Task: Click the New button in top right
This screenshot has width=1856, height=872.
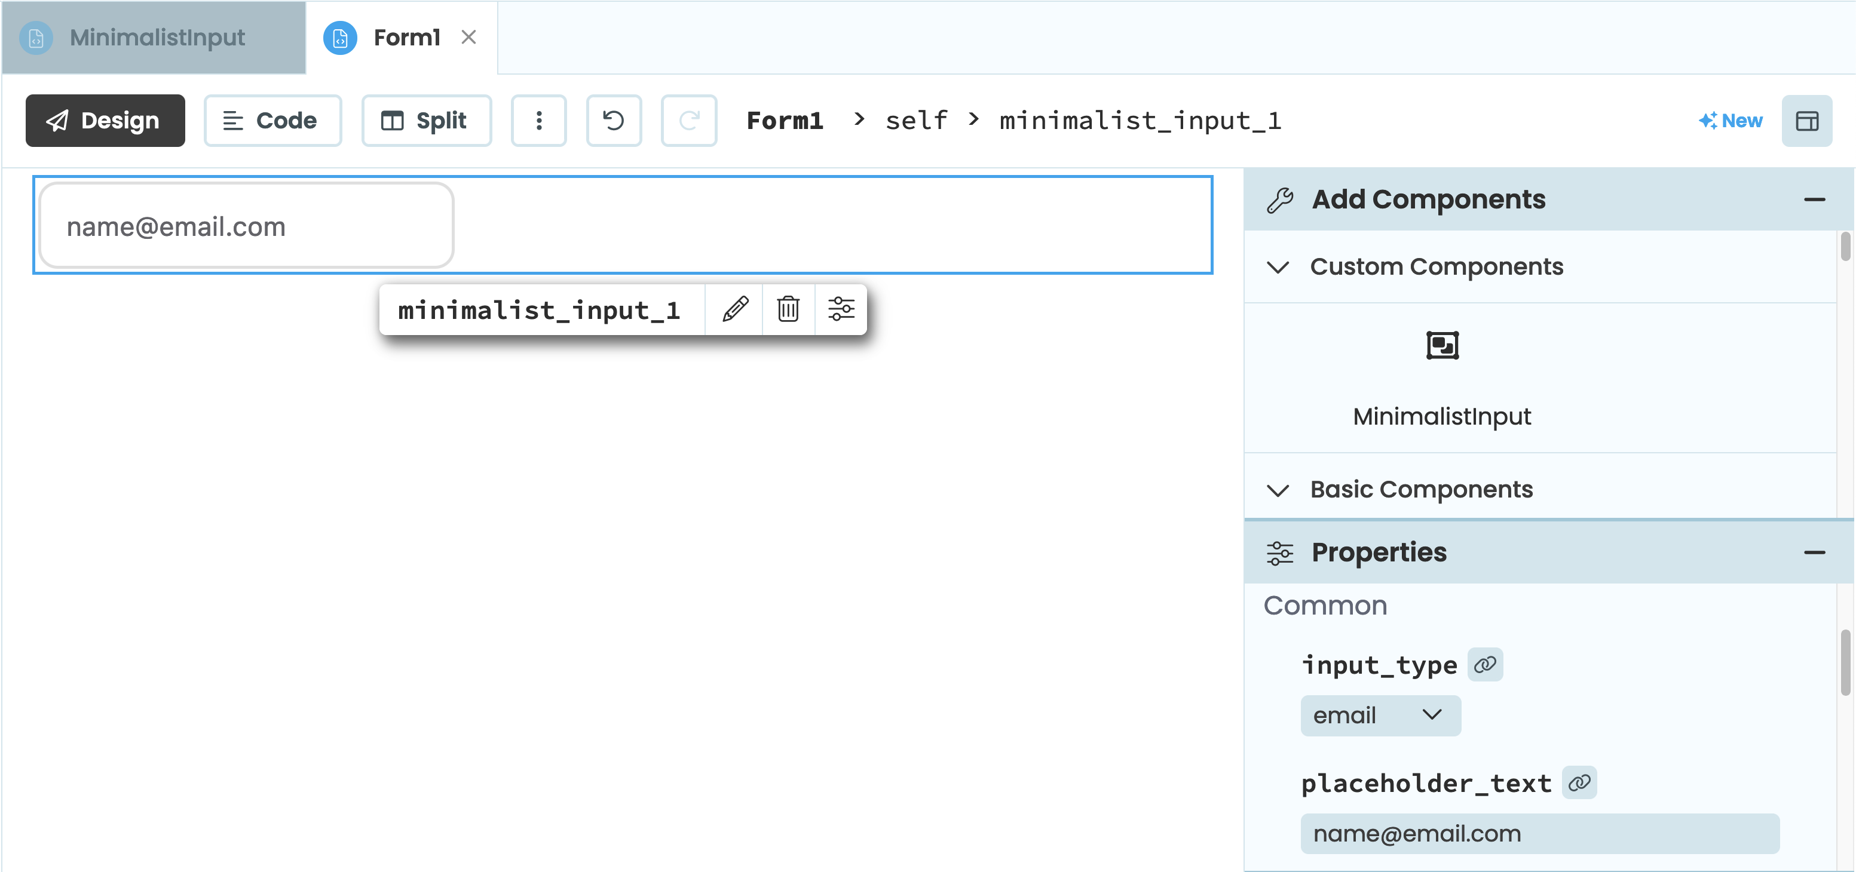Action: (x=1729, y=119)
